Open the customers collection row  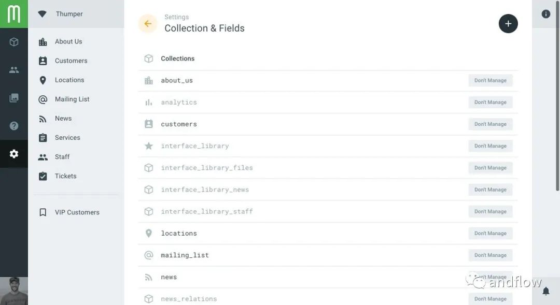(179, 124)
